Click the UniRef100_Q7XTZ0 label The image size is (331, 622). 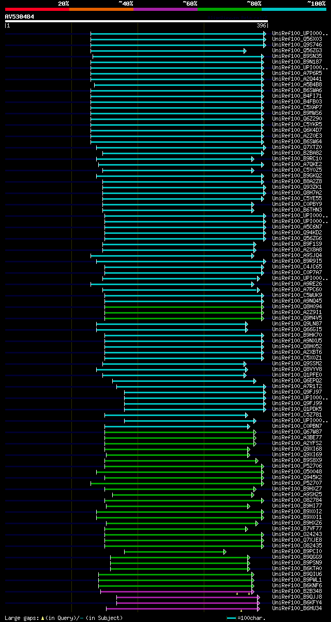(x=297, y=147)
